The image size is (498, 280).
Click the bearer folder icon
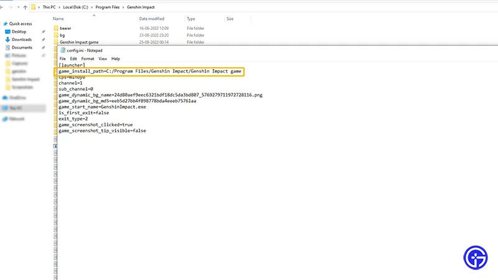[56, 28]
